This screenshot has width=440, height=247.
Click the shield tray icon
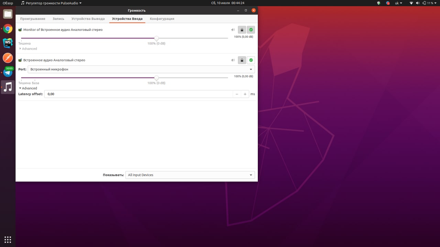(x=378, y=3)
